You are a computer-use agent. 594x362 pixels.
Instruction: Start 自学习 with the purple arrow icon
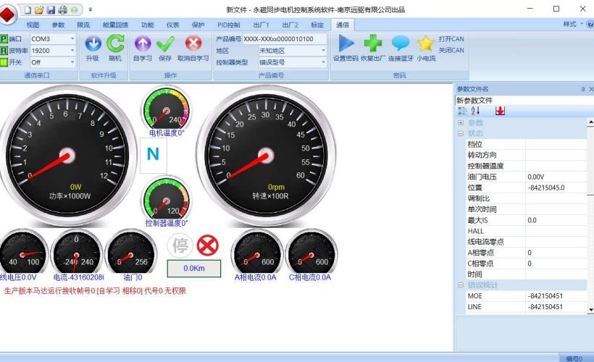point(143,43)
